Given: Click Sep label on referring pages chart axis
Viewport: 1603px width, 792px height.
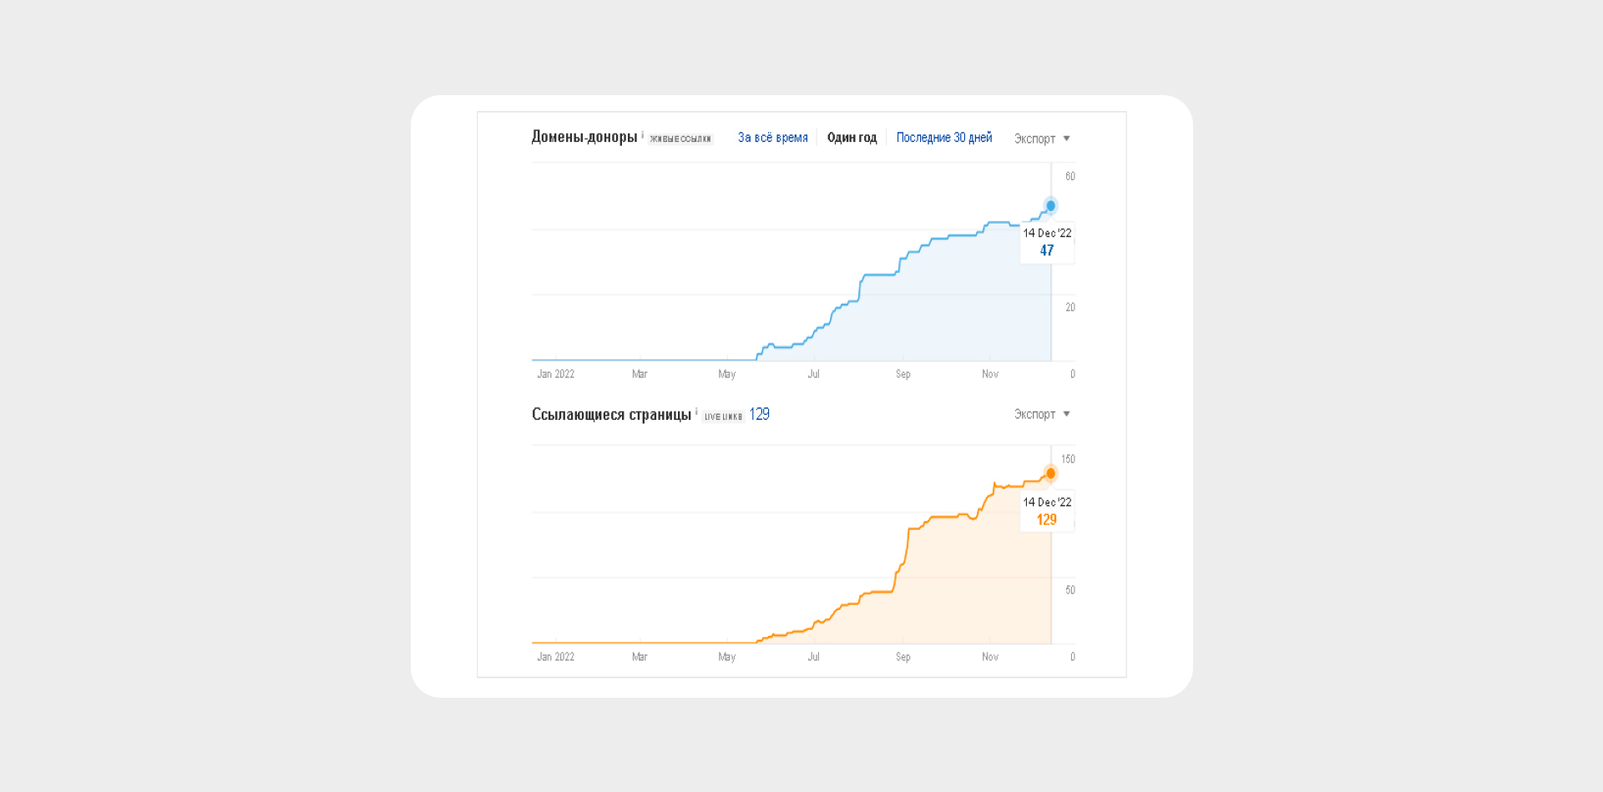Looking at the screenshot, I should click(903, 657).
